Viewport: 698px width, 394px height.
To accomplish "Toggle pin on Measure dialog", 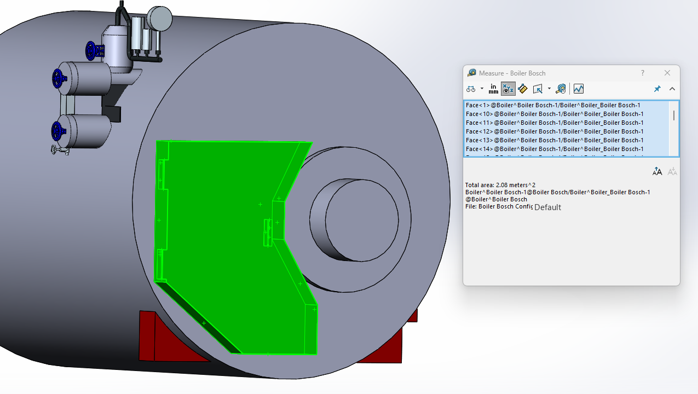I will tap(657, 89).
